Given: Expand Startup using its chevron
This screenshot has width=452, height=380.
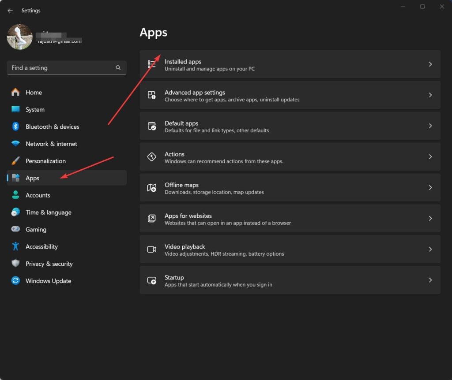Looking at the screenshot, I should 430,280.
